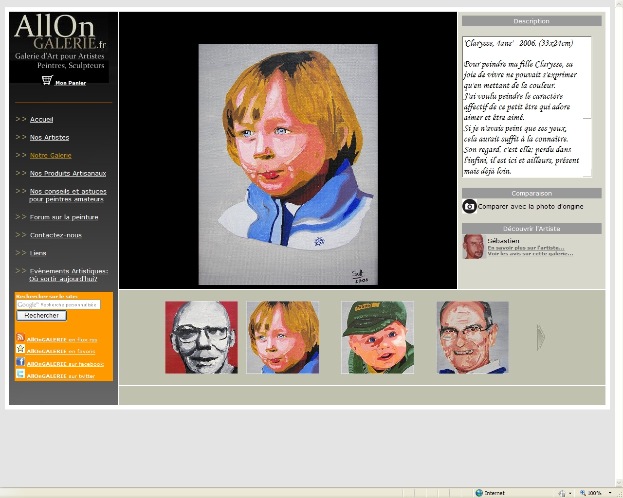The height and width of the screenshot is (498, 623).
Task: Select the baby with green cap thumbnail
Action: click(378, 338)
